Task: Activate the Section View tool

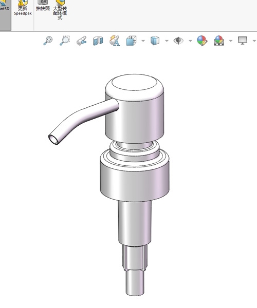Action: [98, 41]
